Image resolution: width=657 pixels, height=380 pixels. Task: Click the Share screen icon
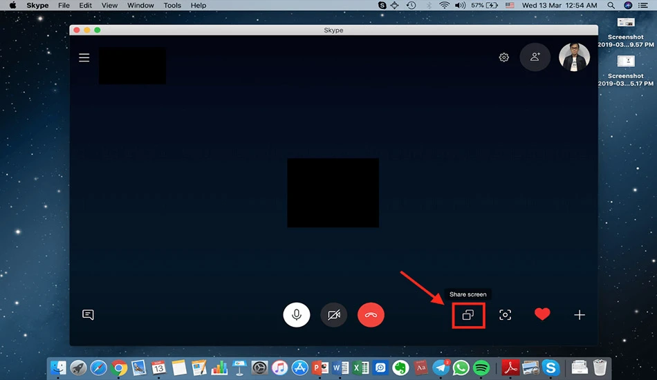click(468, 315)
